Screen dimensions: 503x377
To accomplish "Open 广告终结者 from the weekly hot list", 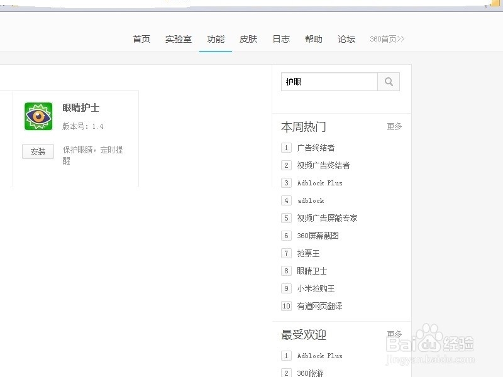I will [x=316, y=148].
